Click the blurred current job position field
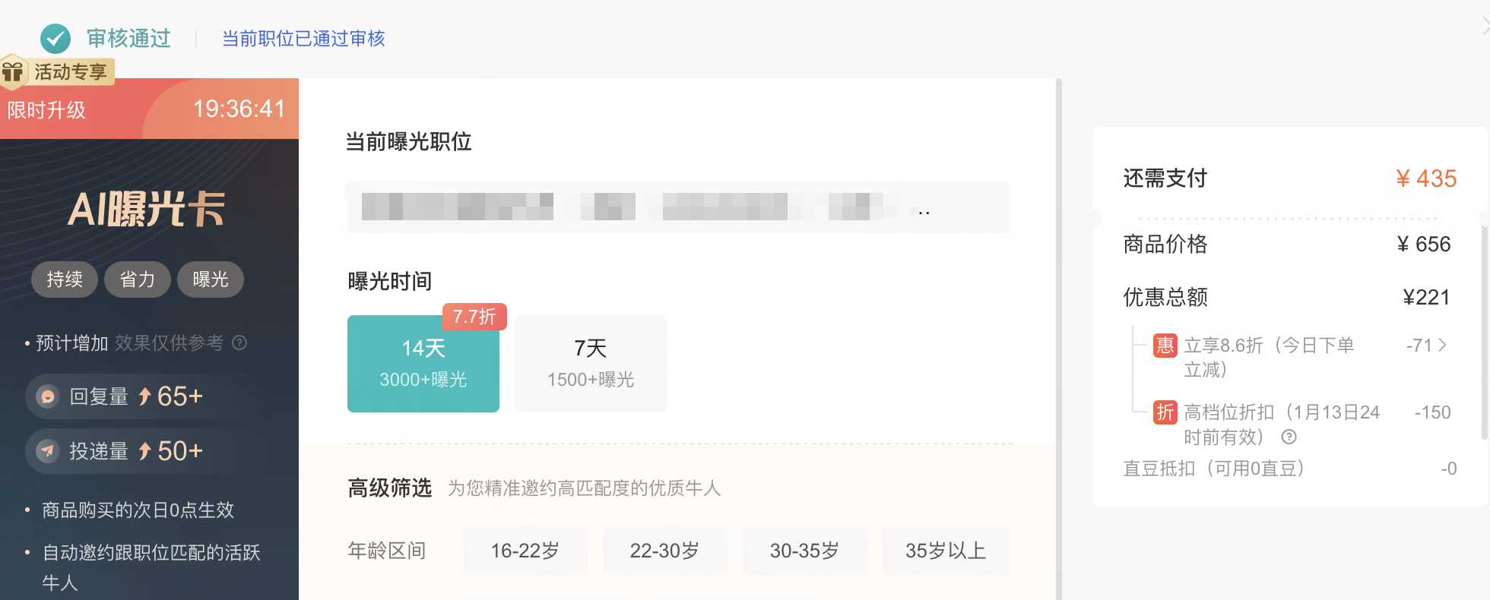This screenshot has width=1490, height=600. pos(677,207)
